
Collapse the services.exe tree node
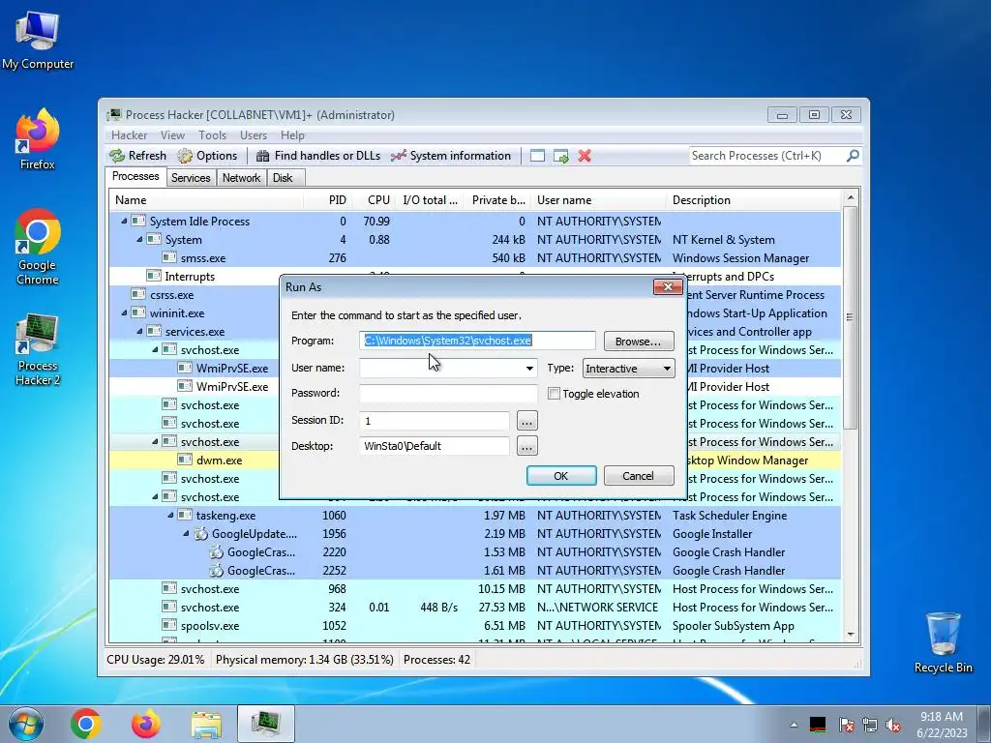point(139,331)
